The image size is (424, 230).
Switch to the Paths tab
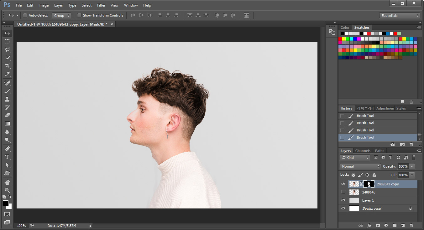click(380, 151)
